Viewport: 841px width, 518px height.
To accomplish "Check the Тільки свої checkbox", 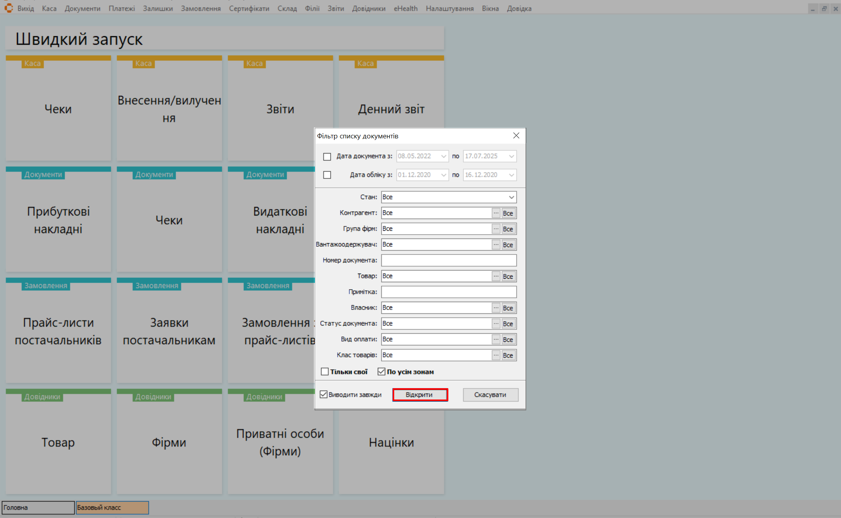I will pyautogui.click(x=324, y=372).
